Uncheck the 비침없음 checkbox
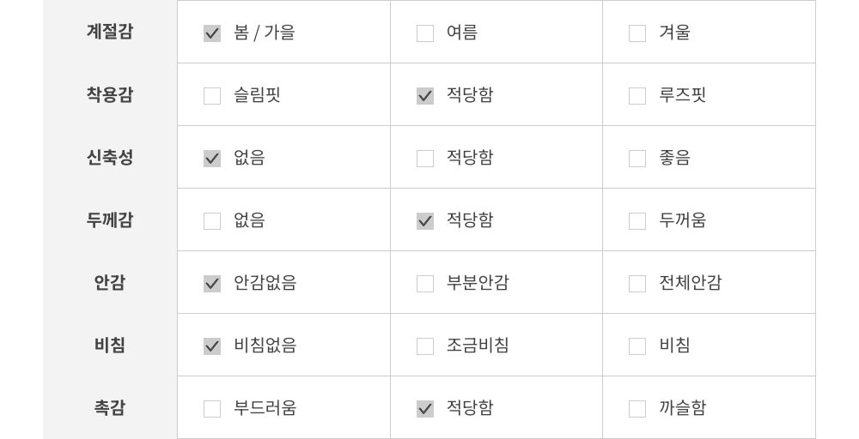Viewport: 859px width, 439px height. (x=212, y=346)
